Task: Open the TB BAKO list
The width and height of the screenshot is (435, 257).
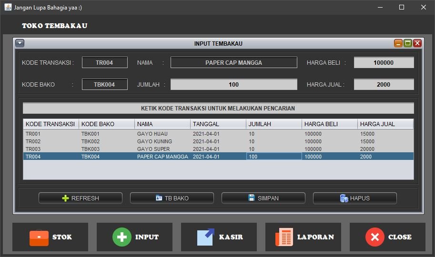Action: 172,198
